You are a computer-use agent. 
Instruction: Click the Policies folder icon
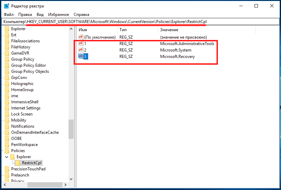[7, 151]
